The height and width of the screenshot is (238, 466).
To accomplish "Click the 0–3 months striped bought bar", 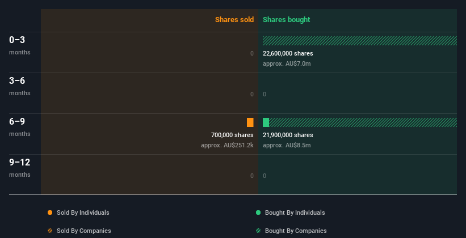I will tap(360, 41).
